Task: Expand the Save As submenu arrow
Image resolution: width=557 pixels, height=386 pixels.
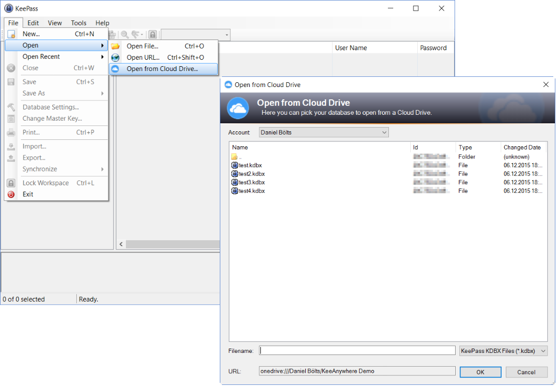Action: [102, 93]
